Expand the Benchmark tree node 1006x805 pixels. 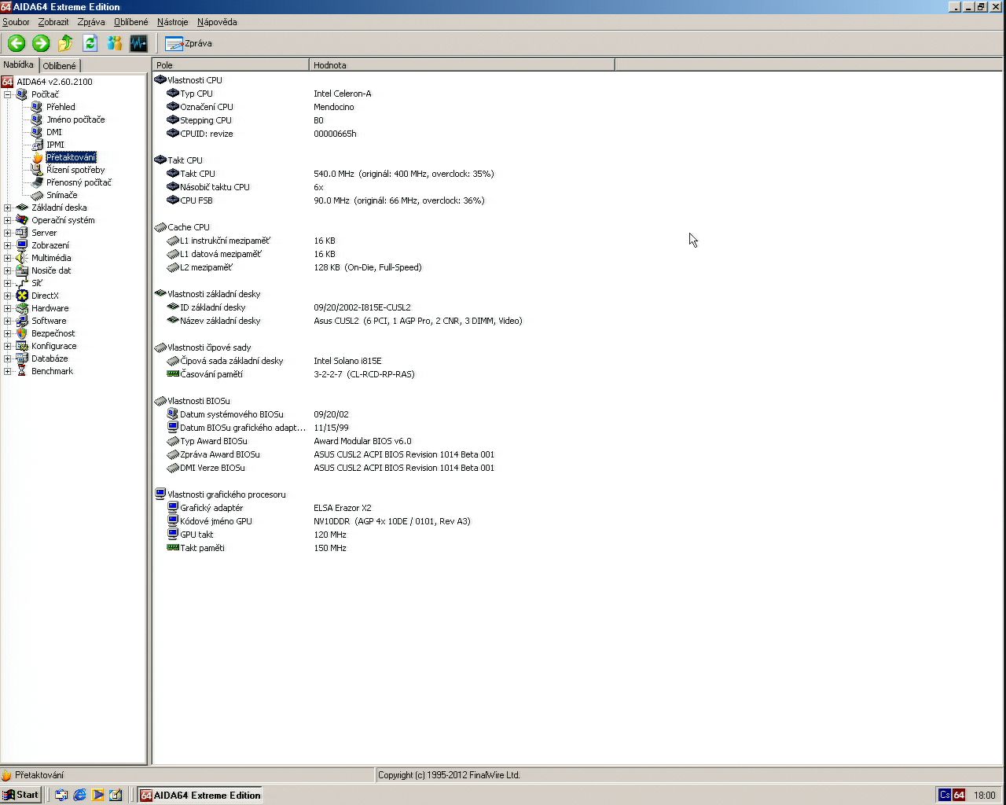(8, 371)
